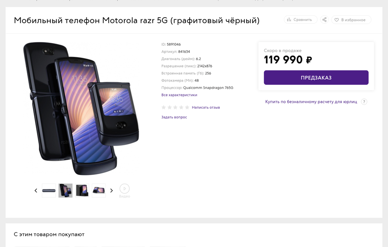Add phone to favorites with В избранное

pos(351,20)
